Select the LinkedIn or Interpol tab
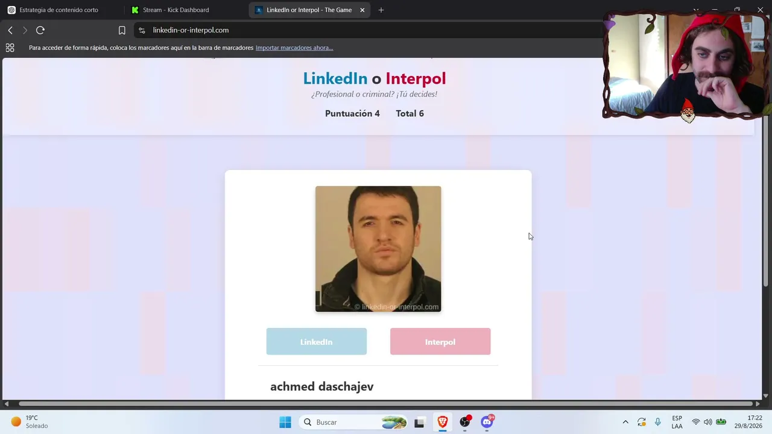This screenshot has height=434, width=772. coord(309,10)
